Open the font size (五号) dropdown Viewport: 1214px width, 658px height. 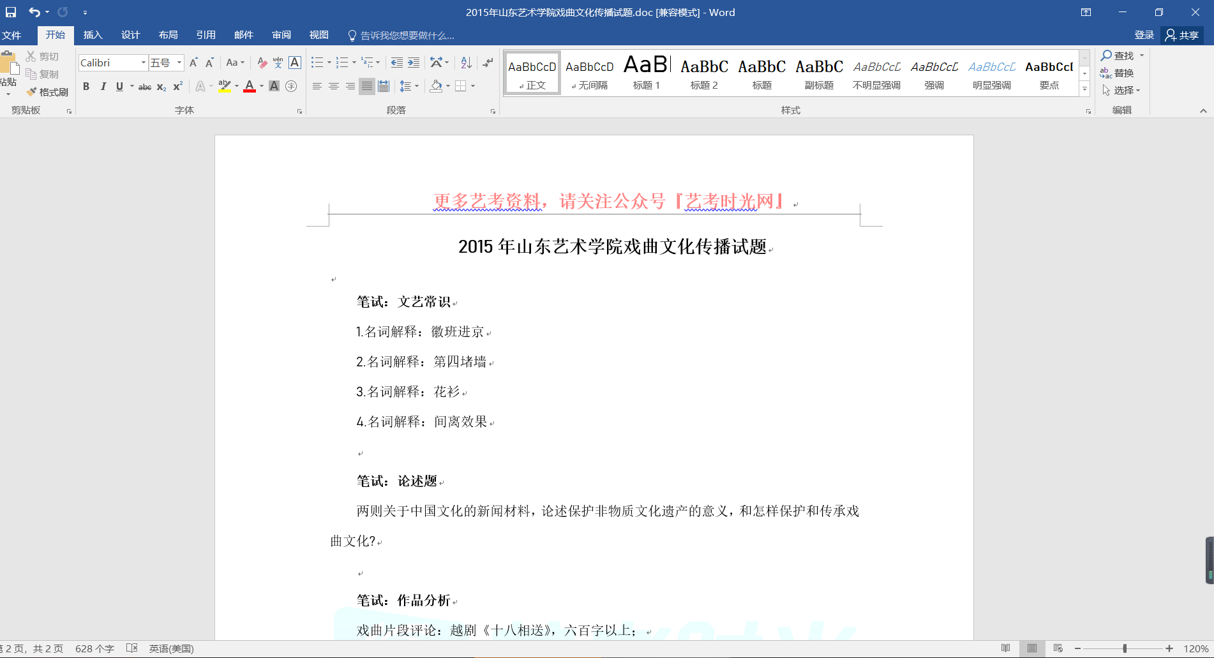pyautogui.click(x=179, y=63)
